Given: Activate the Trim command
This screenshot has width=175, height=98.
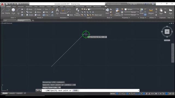Looking at the screenshot, I should coord(45,9).
